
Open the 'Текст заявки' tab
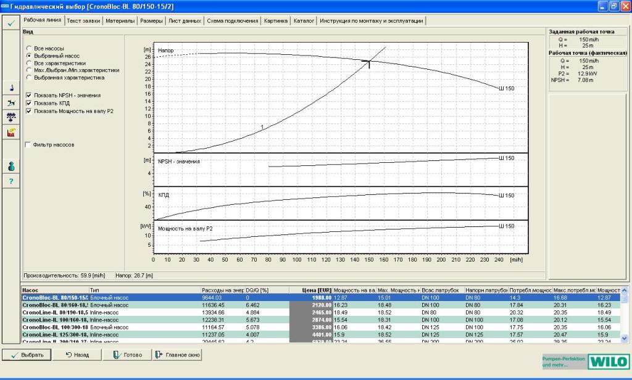[83, 21]
